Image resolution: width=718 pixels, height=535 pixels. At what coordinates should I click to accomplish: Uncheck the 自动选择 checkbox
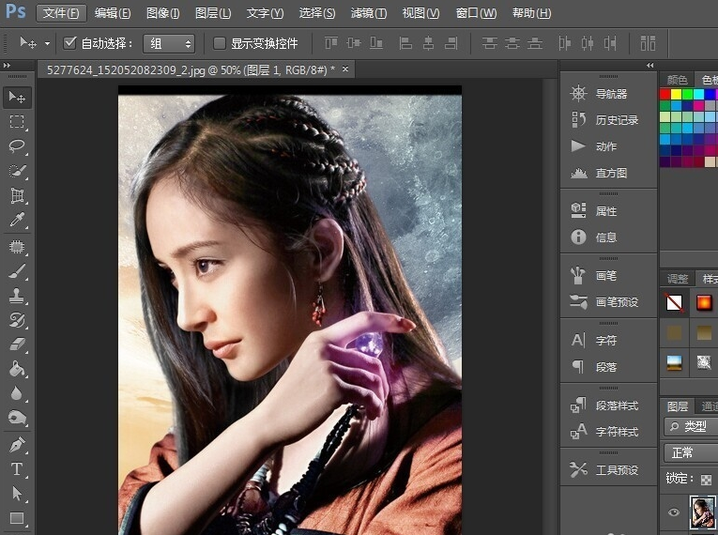[69, 43]
